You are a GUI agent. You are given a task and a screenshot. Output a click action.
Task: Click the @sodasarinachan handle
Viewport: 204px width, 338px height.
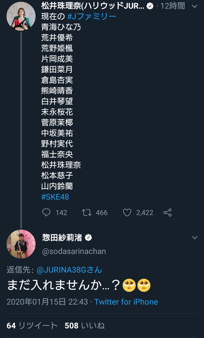(x=74, y=251)
